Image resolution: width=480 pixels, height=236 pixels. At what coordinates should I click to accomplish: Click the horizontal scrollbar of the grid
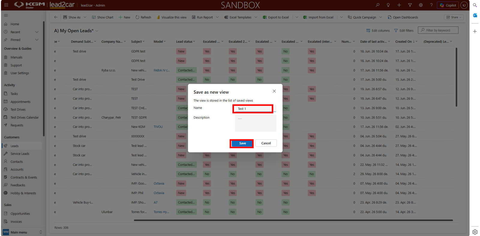(x=293, y=220)
